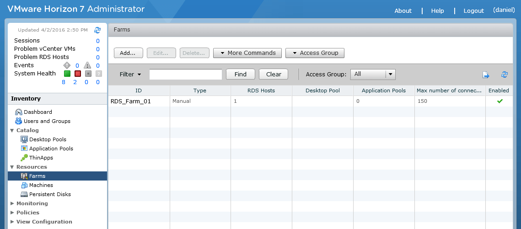This screenshot has width=521, height=229.
Task: Click the Find button
Action: click(241, 75)
